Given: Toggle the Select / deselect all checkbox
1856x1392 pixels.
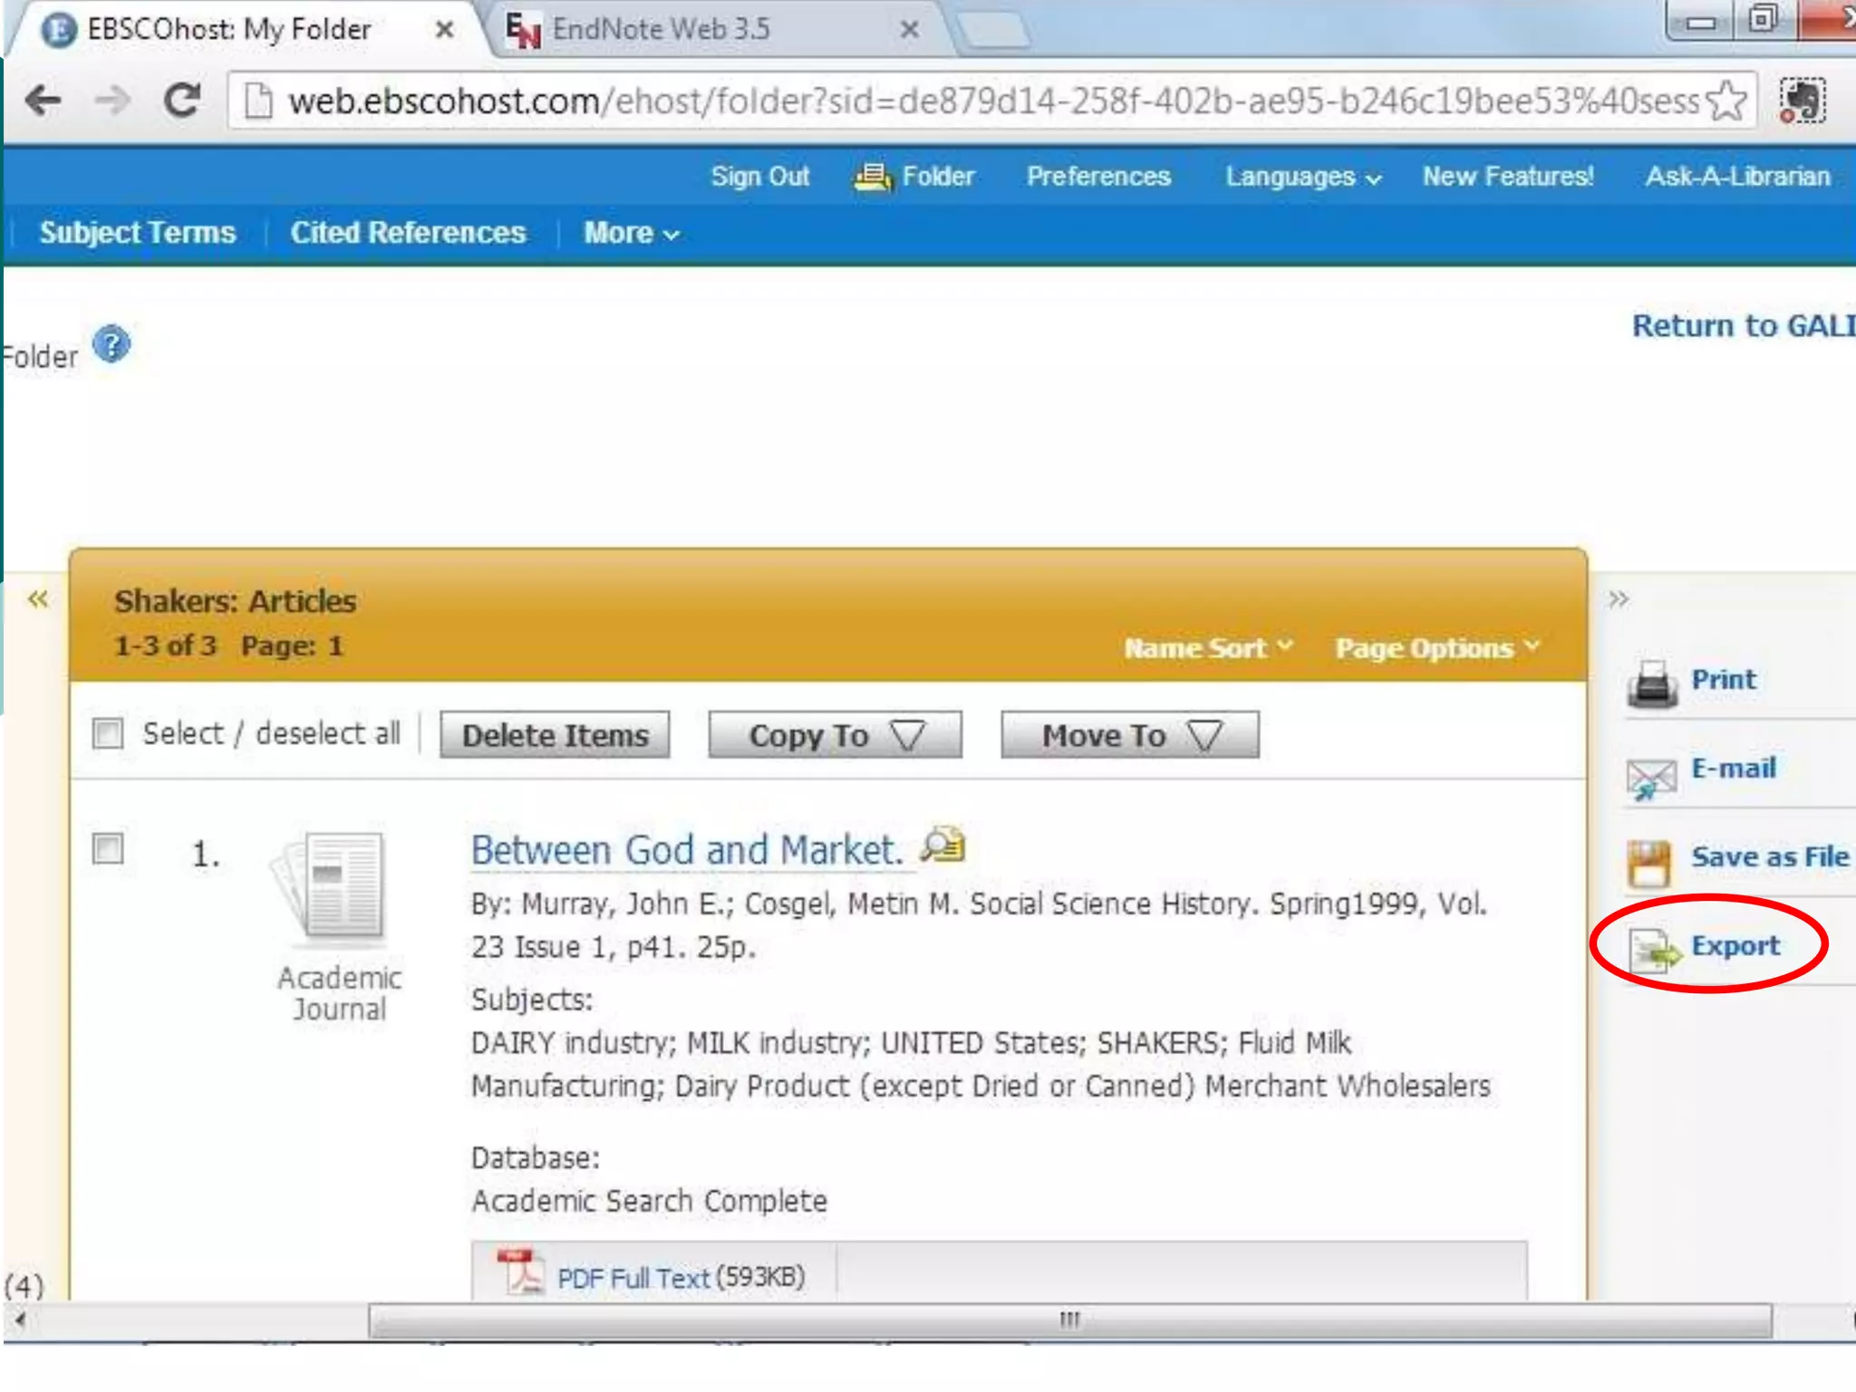Looking at the screenshot, I should (x=108, y=732).
